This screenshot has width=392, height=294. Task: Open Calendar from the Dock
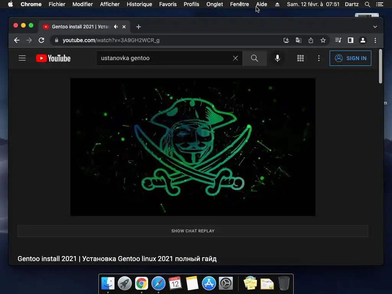(x=175, y=283)
